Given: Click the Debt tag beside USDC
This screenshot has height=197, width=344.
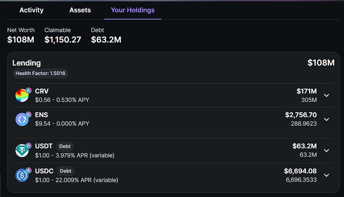Looking at the screenshot, I should pos(65,171).
